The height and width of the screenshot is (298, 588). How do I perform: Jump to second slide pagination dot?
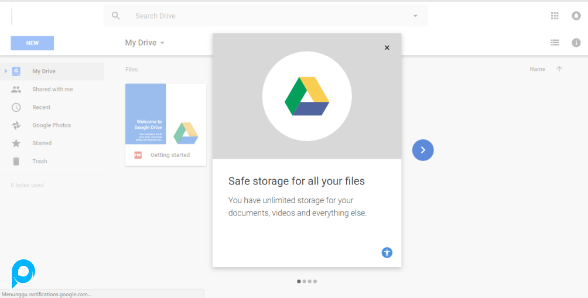(305, 282)
